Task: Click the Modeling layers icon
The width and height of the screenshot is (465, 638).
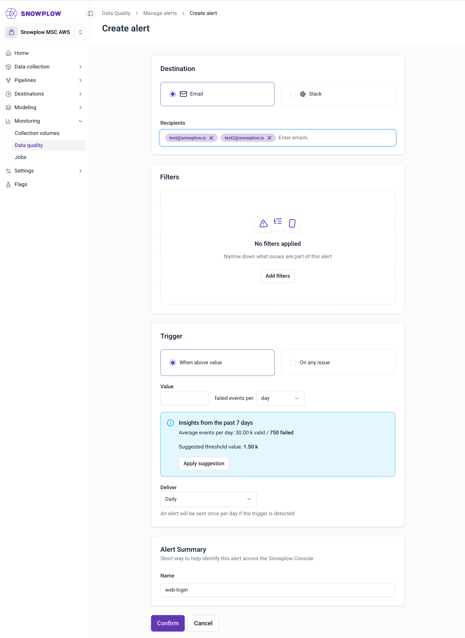Action: (x=8, y=107)
